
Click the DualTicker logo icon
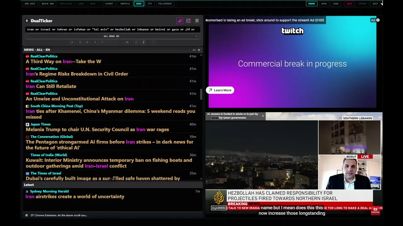point(27,21)
